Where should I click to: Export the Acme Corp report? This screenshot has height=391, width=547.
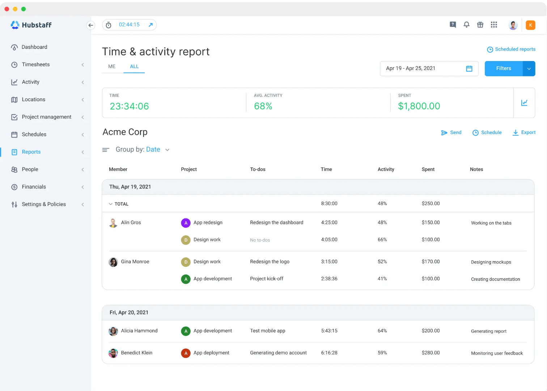[x=524, y=132]
